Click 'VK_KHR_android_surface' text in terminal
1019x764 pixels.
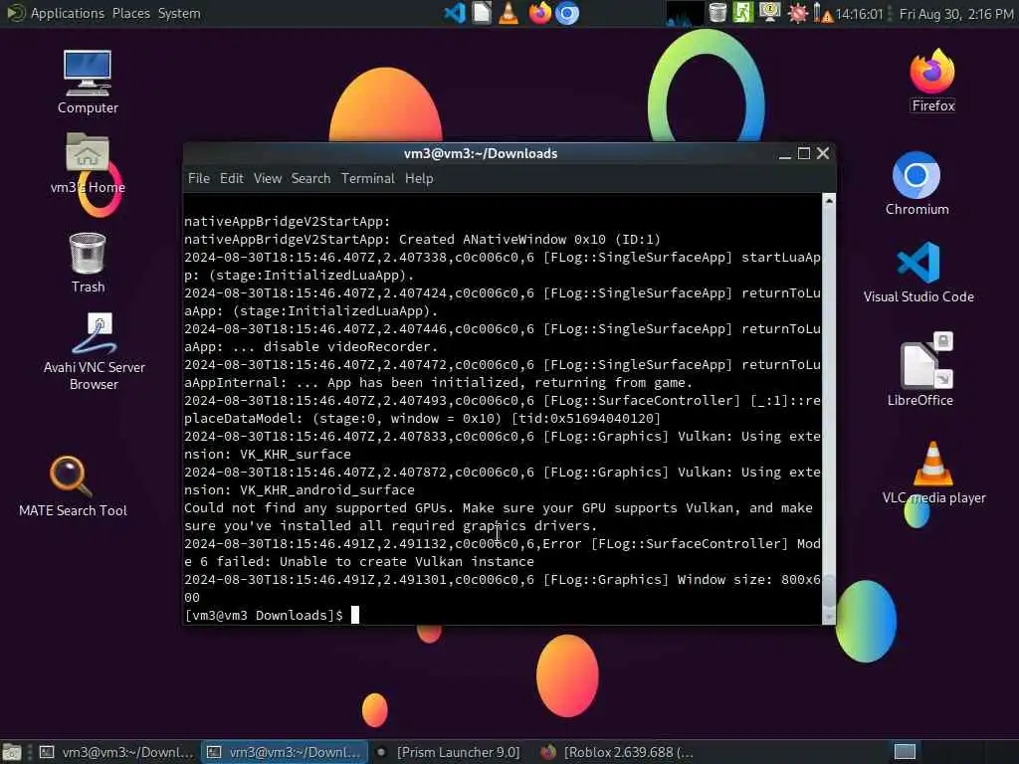pos(326,489)
